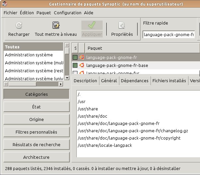Switch to the partially visible Versions tab

pyautogui.click(x=194, y=81)
